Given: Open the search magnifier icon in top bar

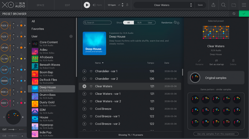Looking at the screenshot, I should coord(223,5).
